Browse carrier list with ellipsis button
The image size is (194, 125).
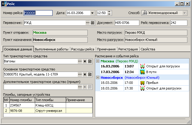click(x=88, y=23)
